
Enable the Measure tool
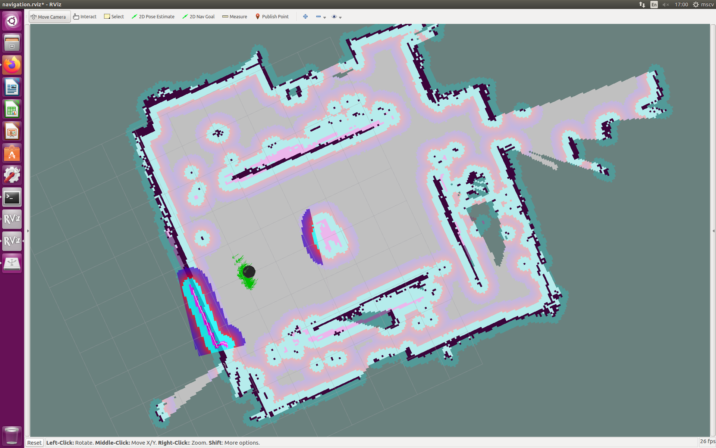235,17
